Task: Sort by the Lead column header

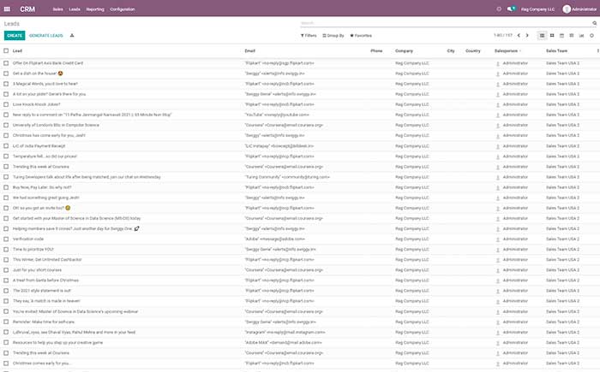Action: (18, 50)
